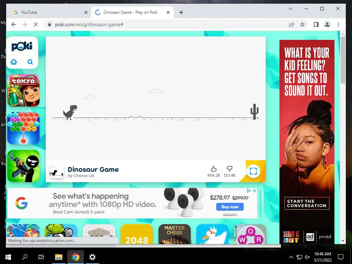Open Settings gear on the taskbar

pyautogui.click(x=92, y=257)
